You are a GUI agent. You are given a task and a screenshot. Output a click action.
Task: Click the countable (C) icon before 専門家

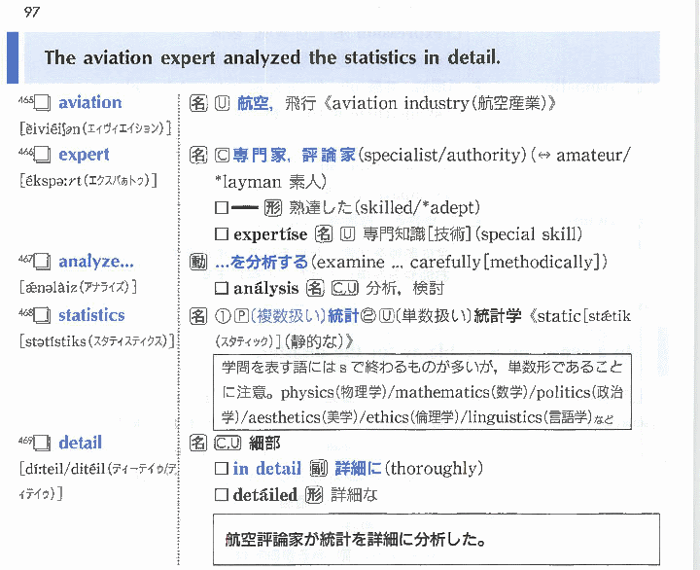(x=221, y=156)
